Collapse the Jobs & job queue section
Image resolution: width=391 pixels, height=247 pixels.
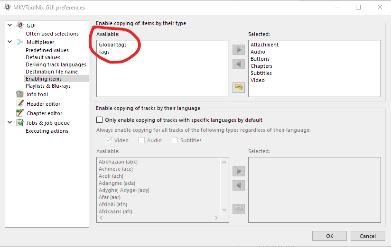9,122
